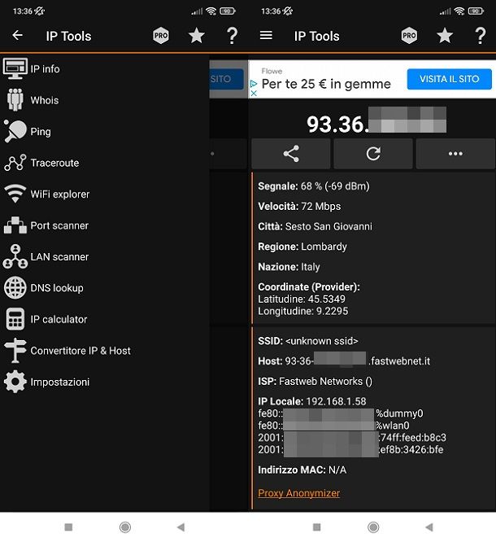Tap the three-dots more options button

pos(455,154)
